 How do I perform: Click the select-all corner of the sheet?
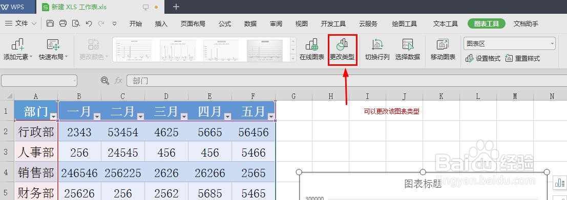coord(7,96)
